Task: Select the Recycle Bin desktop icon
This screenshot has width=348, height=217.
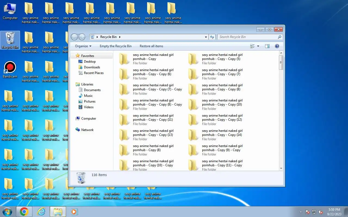Action: tap(10, 40)
